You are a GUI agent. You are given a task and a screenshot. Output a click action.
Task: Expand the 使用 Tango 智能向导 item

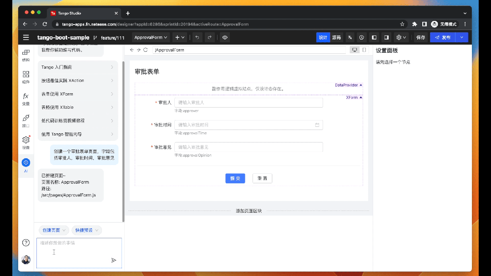tap(77, 134)
